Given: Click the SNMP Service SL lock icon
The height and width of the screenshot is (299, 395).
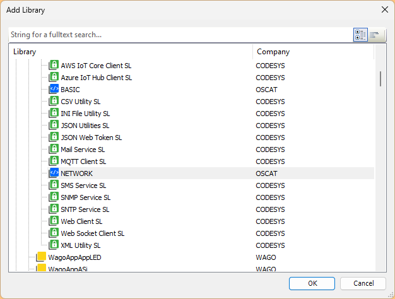Looking at the screenshot, I should 54,197.
